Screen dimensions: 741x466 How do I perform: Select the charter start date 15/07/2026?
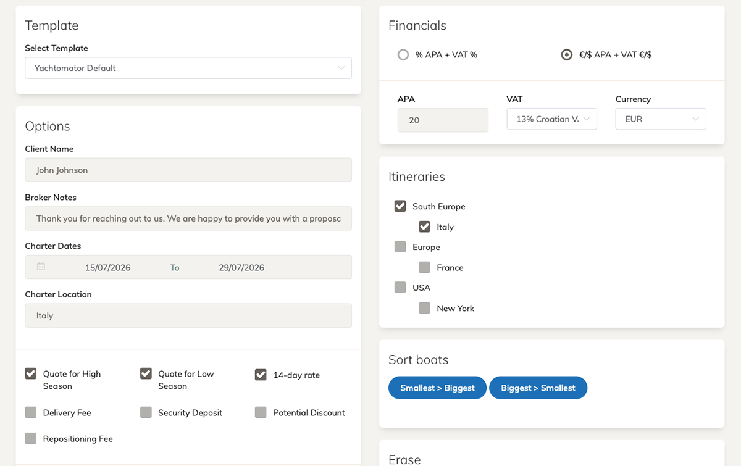pyautogui.click(x=108, y=267)
